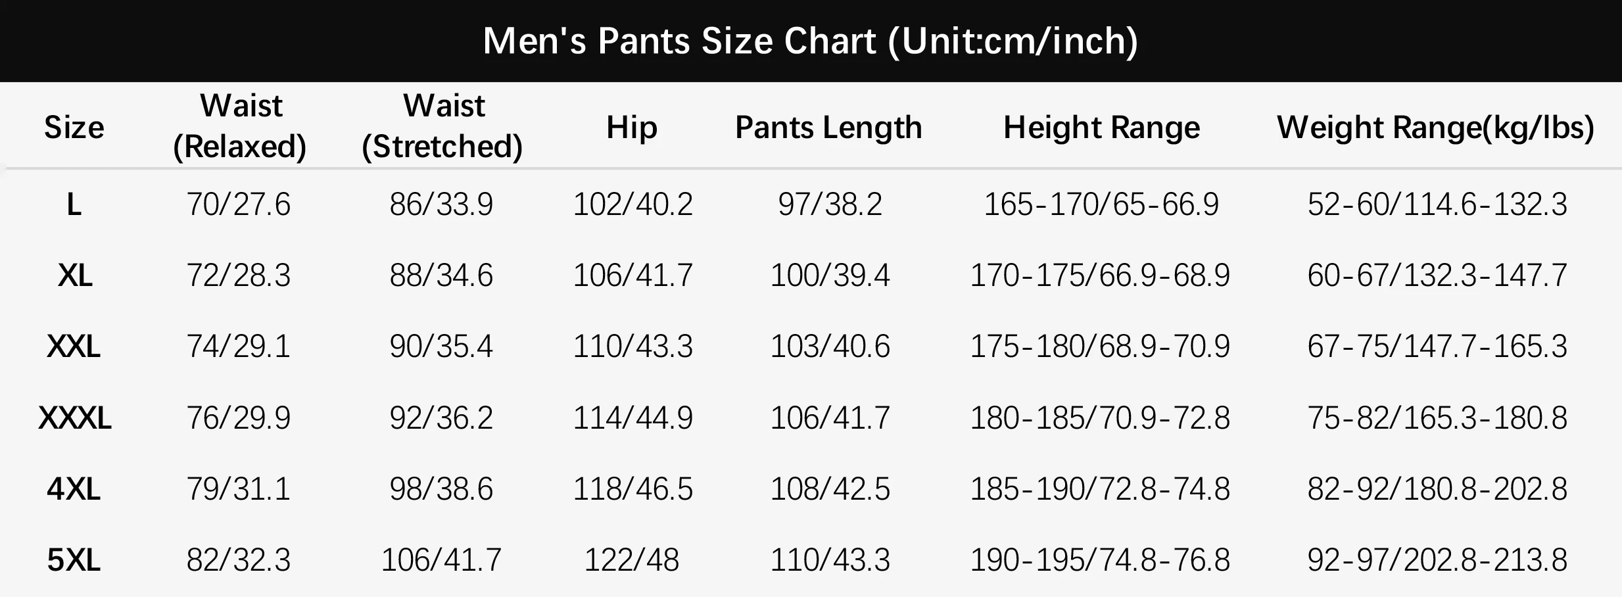Select weight range 82-92/180.8-202.8
The image size is (1622, 597).
click(1437, 489)
